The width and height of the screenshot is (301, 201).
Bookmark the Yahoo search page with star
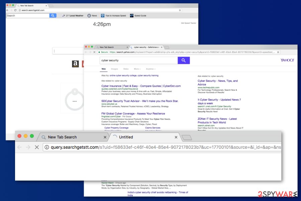click(278, 52)
